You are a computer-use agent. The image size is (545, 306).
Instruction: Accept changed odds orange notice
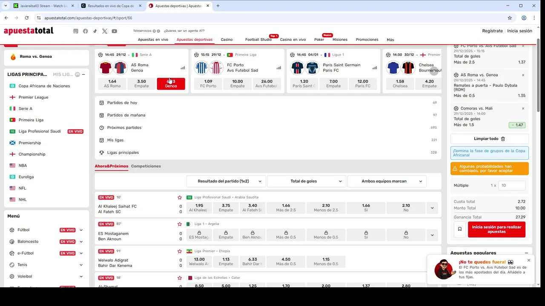pyautogui.click(x=490, y=169)
